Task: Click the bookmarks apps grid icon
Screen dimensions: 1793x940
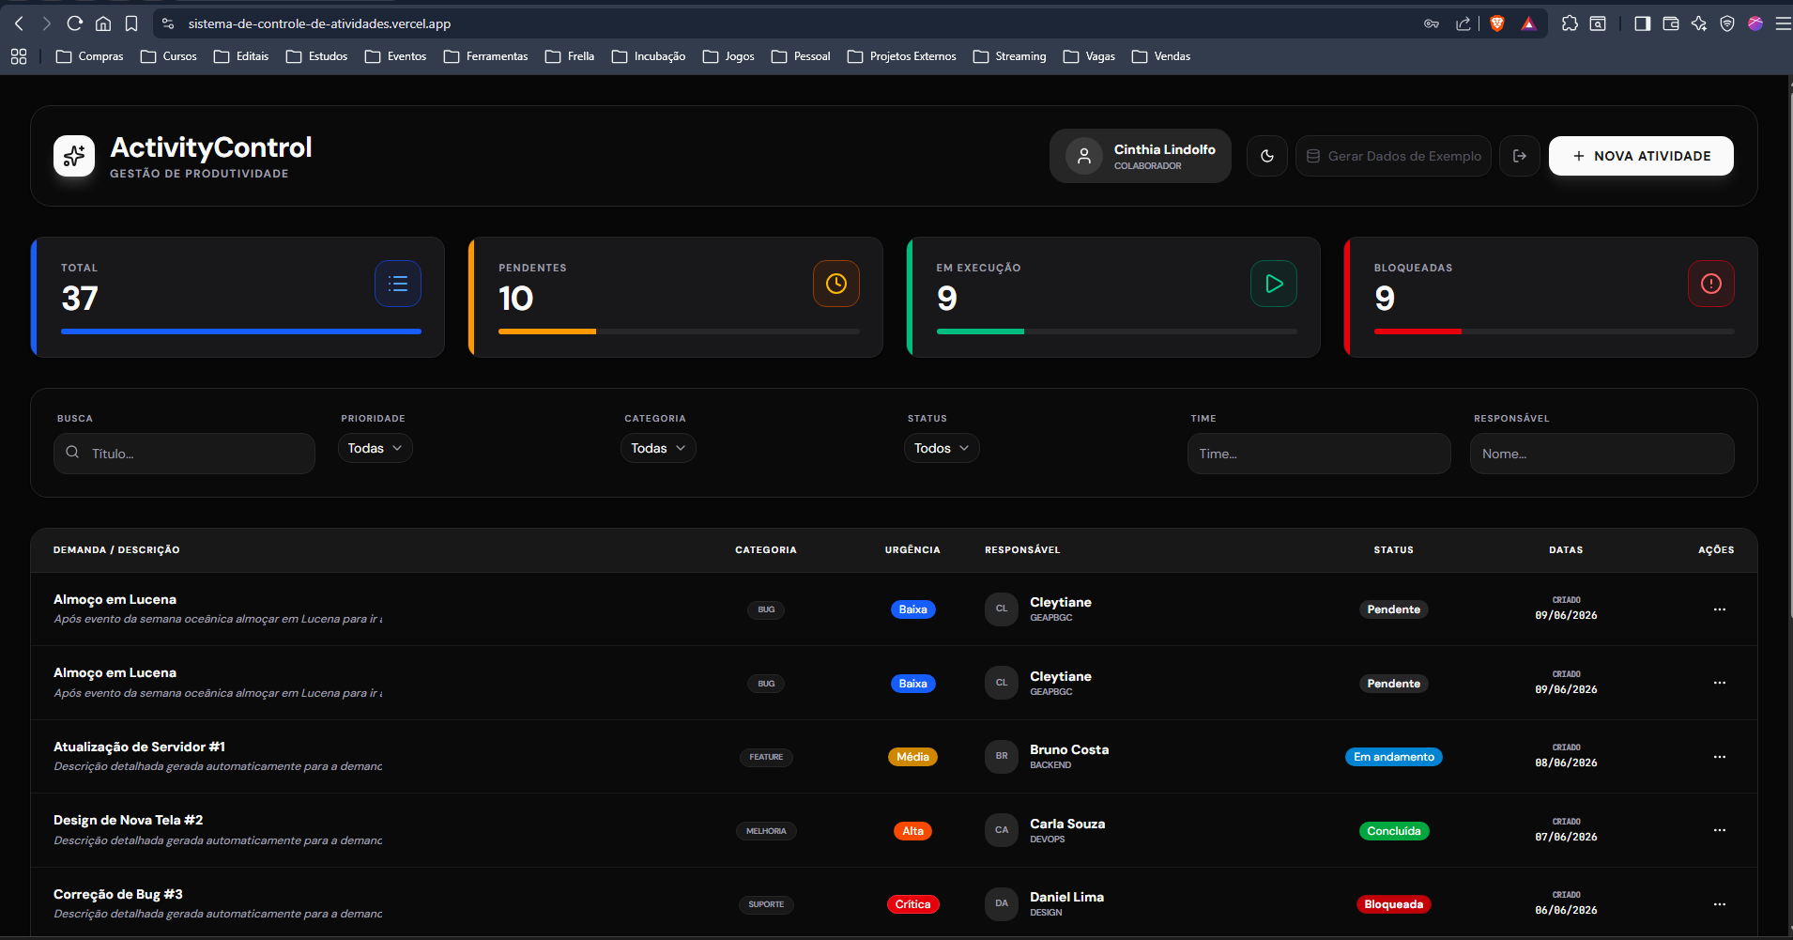Action: click(x=19, y=56)
